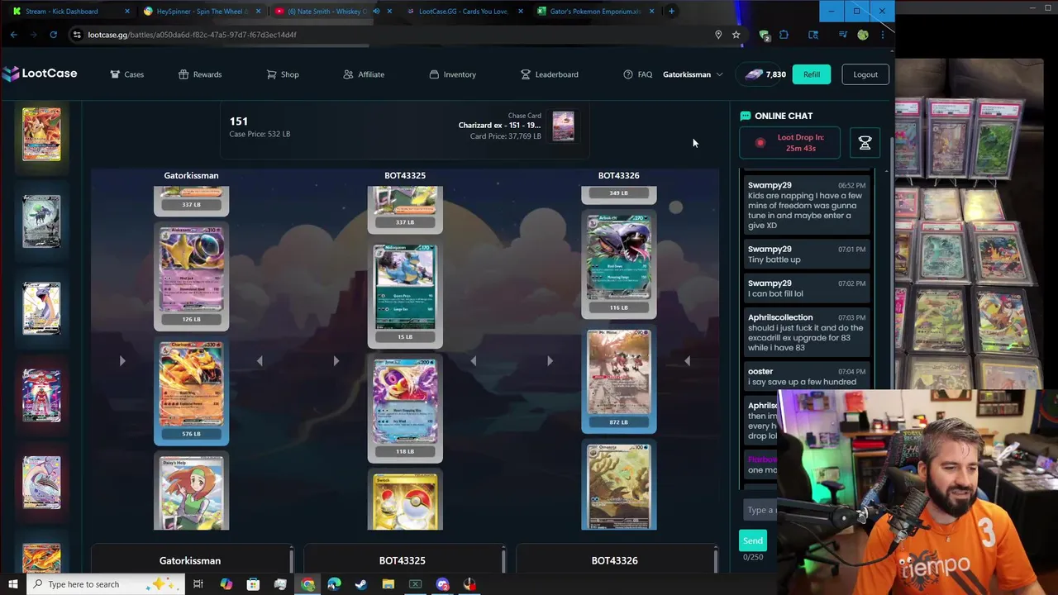The image size is (1058, 595).
Task: Open File Explorer from the taskbar
Action: point(388,584)
